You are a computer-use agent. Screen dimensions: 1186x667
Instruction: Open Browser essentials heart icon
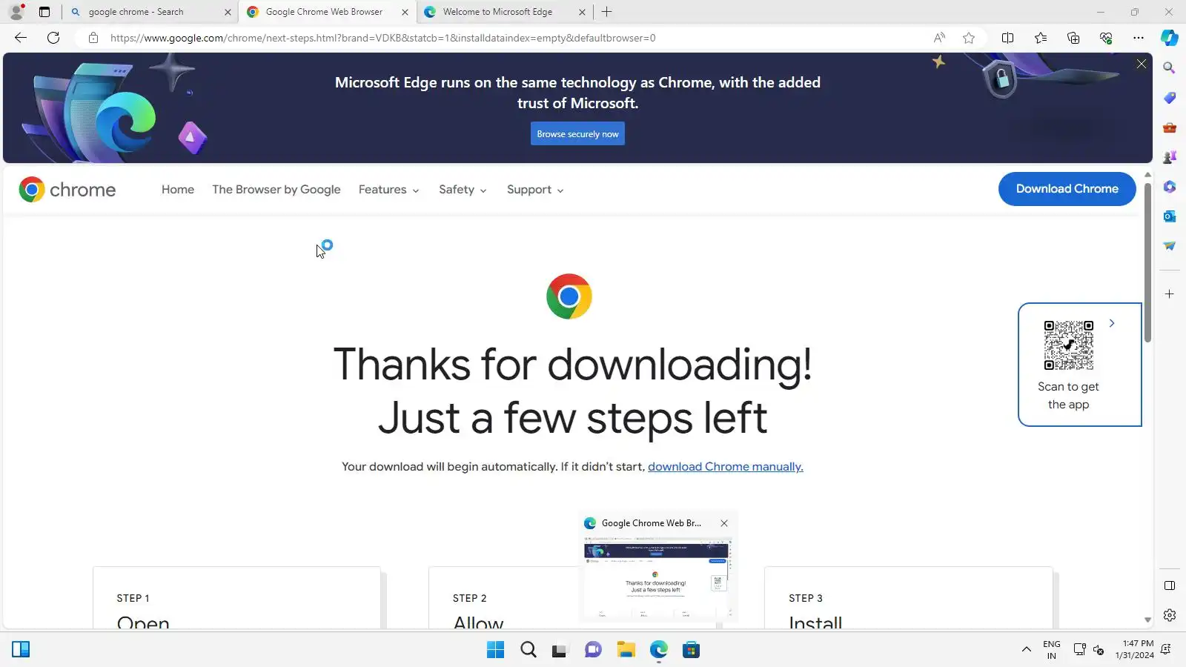pyautogui.click(x=1106, y=38)
